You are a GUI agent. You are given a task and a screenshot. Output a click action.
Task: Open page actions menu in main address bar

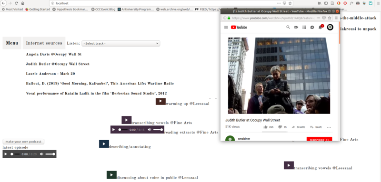coord(279,3)
